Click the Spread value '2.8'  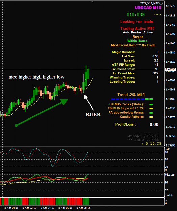(156, 60)
